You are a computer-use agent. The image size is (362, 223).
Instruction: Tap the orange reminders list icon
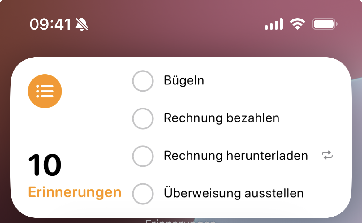click(45, 91)
